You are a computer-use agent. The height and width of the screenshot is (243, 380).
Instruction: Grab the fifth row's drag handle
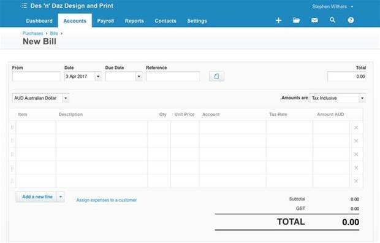(12, 180)
